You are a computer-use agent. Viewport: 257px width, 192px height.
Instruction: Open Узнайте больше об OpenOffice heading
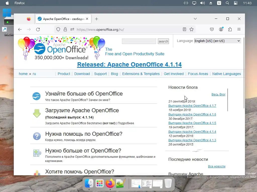84,93
